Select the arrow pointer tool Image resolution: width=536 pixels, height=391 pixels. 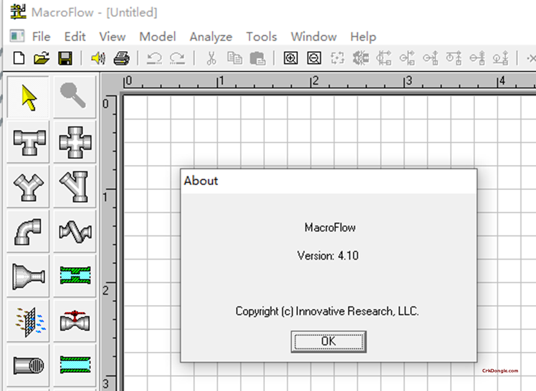(29, 98)
